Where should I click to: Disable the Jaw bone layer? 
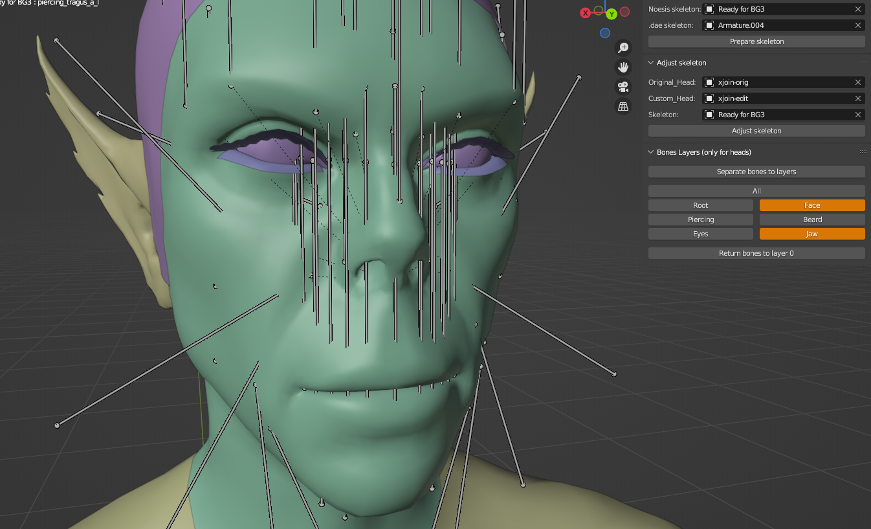point(812,234)
